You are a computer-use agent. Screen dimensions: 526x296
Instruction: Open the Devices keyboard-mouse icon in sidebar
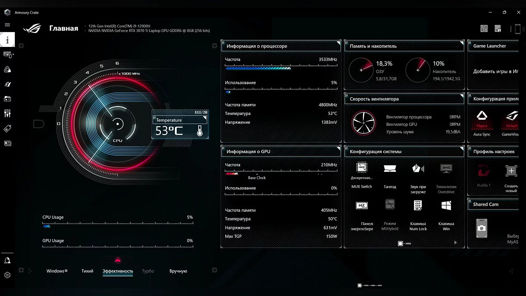[x=7, y=54]
